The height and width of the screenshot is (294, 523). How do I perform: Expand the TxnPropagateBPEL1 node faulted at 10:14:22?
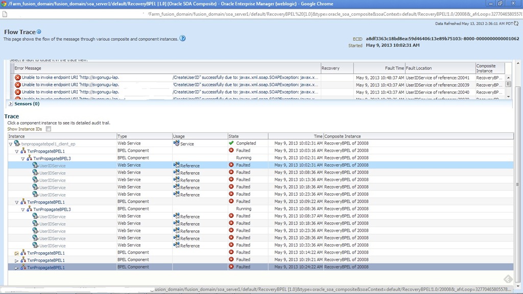(x=16, y=253)
